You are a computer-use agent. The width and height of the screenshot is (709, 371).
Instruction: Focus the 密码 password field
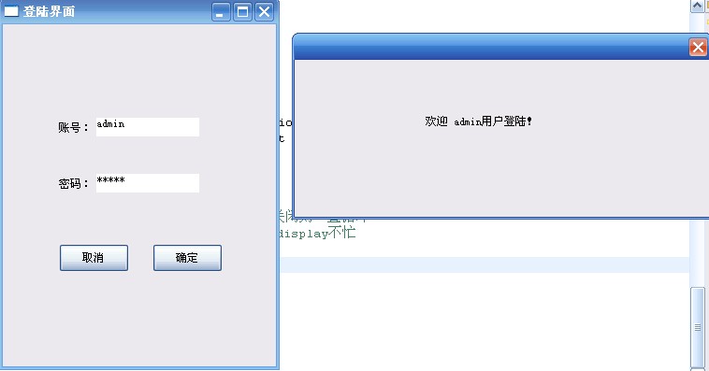148,183
